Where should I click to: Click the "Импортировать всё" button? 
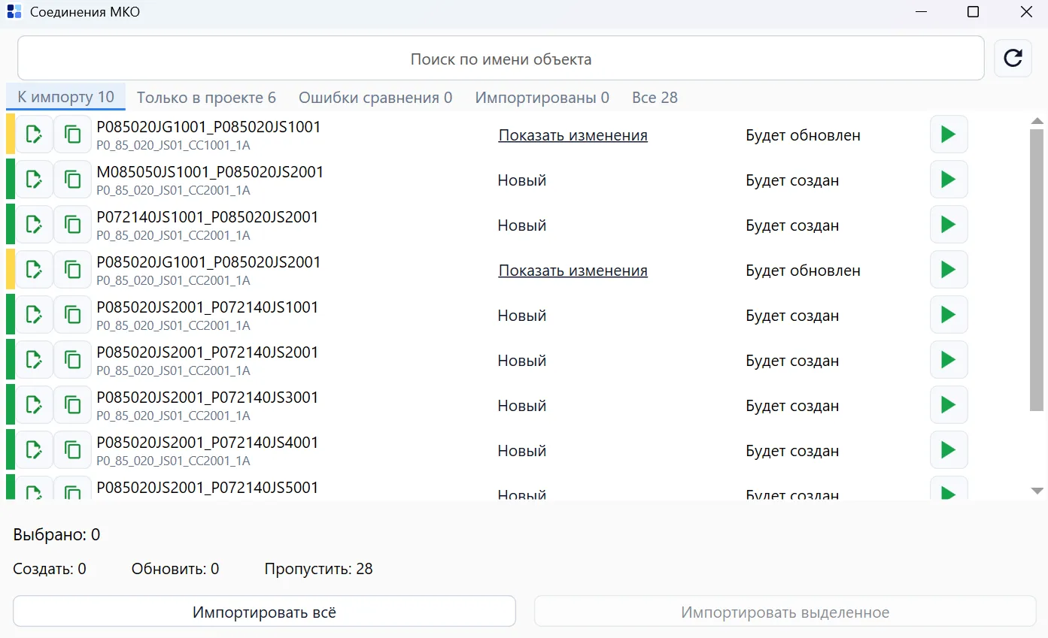(x=264, y=612)
